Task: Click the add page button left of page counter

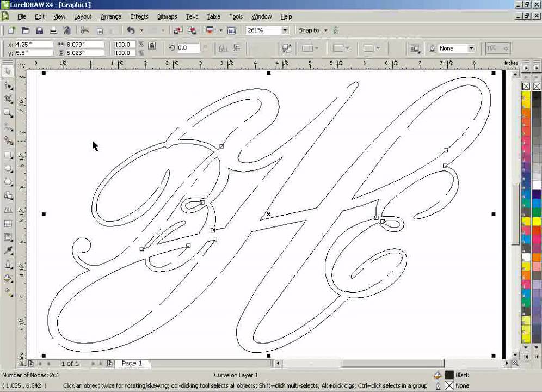Action: click(x=31, y=363)
